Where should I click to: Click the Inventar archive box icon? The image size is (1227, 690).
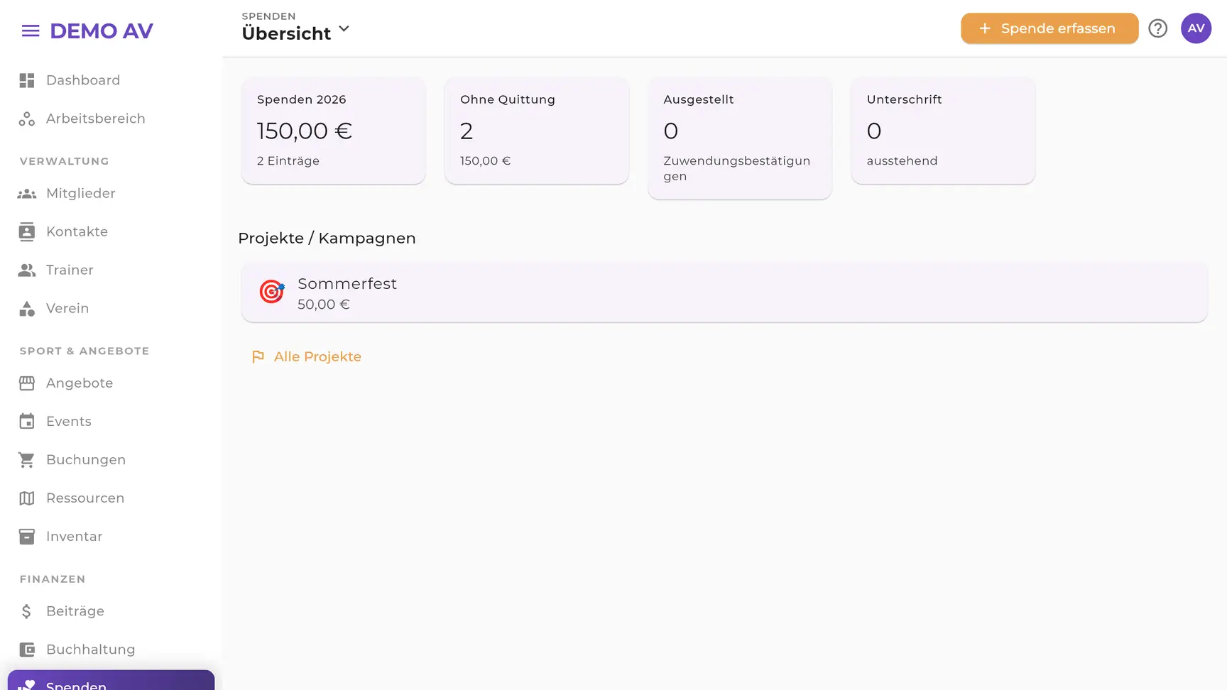point(27,537)
